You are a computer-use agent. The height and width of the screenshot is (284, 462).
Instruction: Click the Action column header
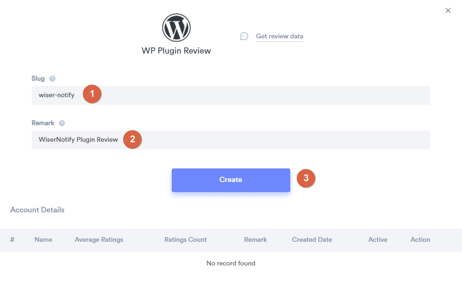(x=420, y=239)
